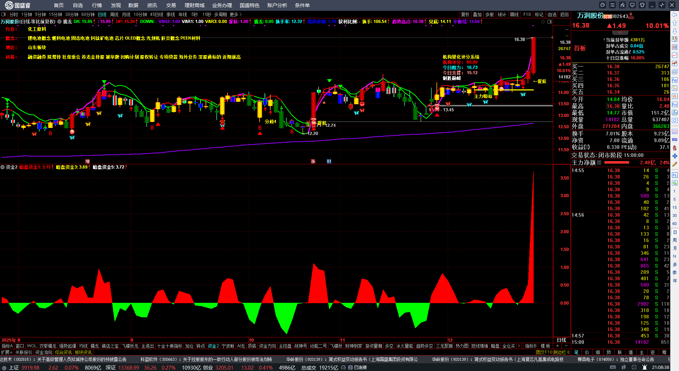Toggle the 叠加 overlay option
The height and width of the screenshot is (371, 679).
point(477,14)
